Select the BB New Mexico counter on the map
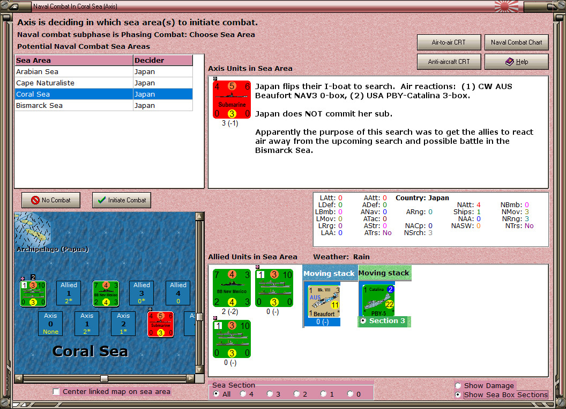The image size is (566, 409). pos(106,294)
